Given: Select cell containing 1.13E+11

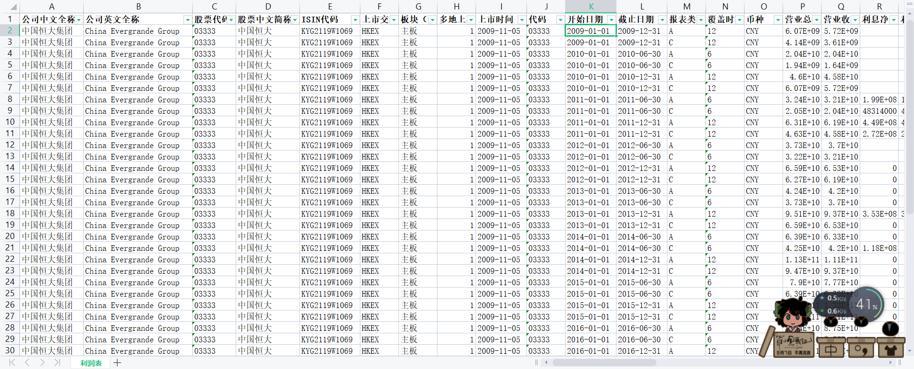Looking at the screenshot, I should click(x=802, y=259).
